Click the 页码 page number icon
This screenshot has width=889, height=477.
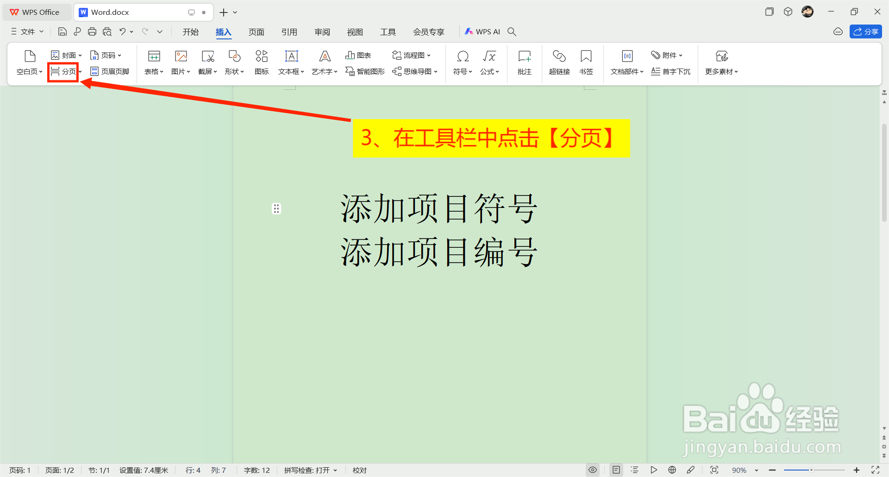pyautogui.click(x=94, y=55)
